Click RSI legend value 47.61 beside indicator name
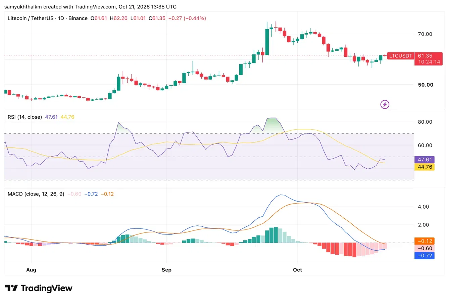 click(51, 117)
